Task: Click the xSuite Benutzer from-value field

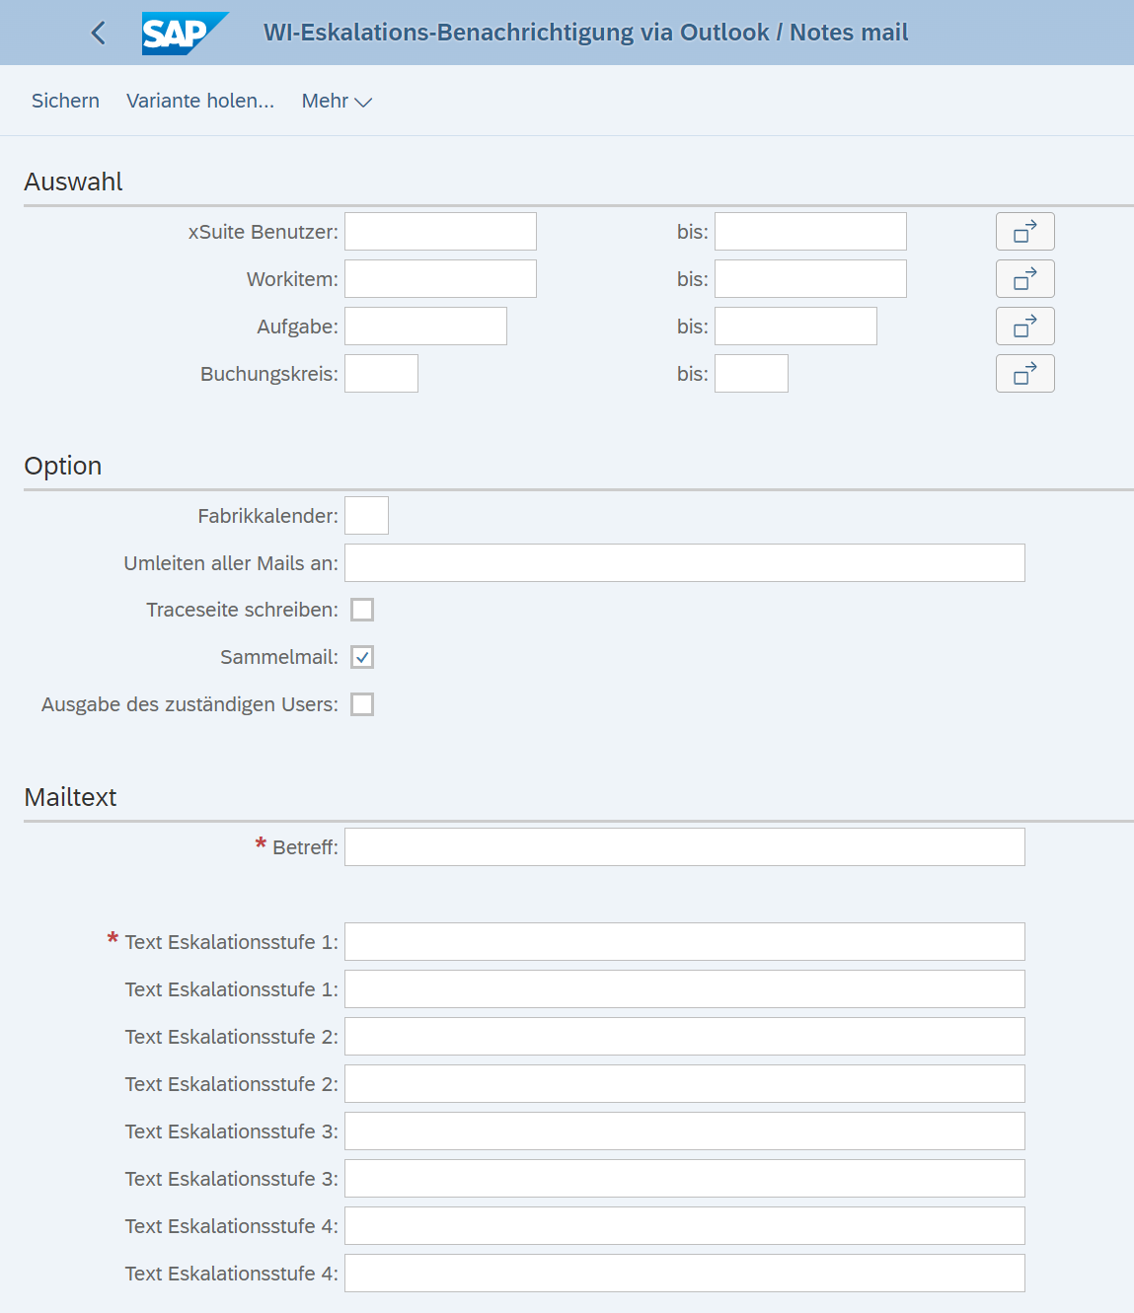Action: [x=439, y=231]
